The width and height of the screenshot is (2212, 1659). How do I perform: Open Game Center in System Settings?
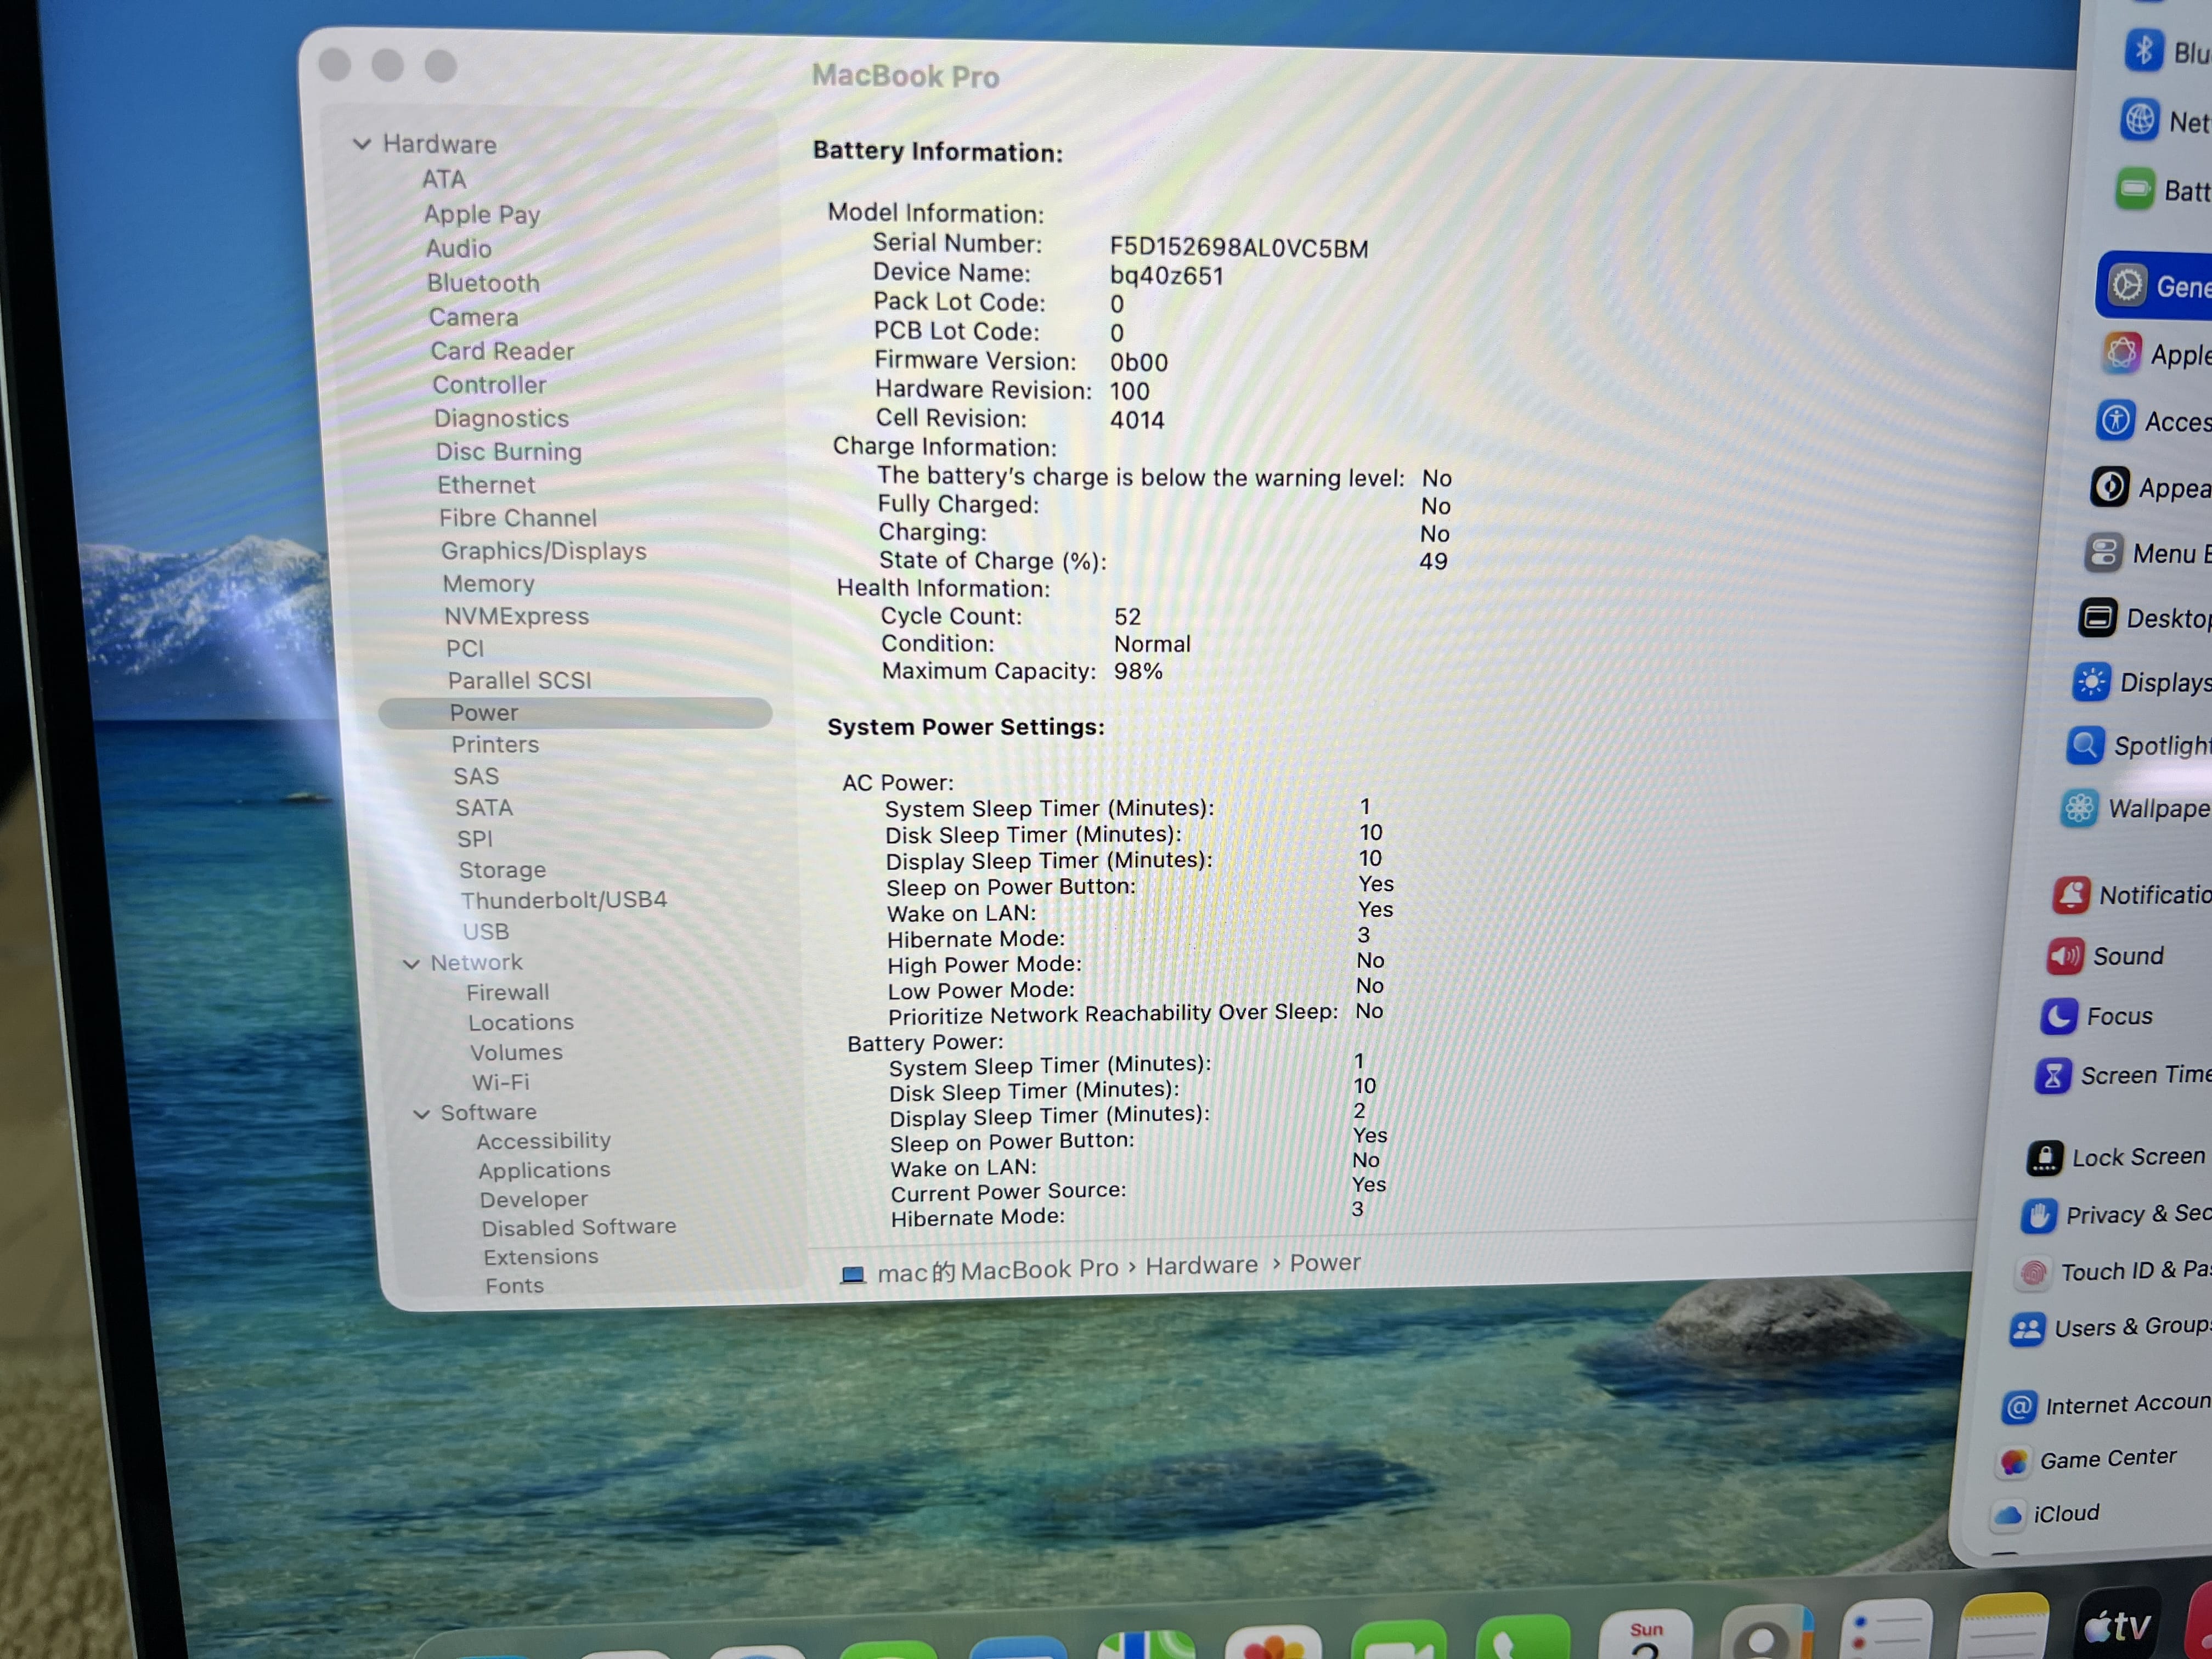click(2086, 1460)
